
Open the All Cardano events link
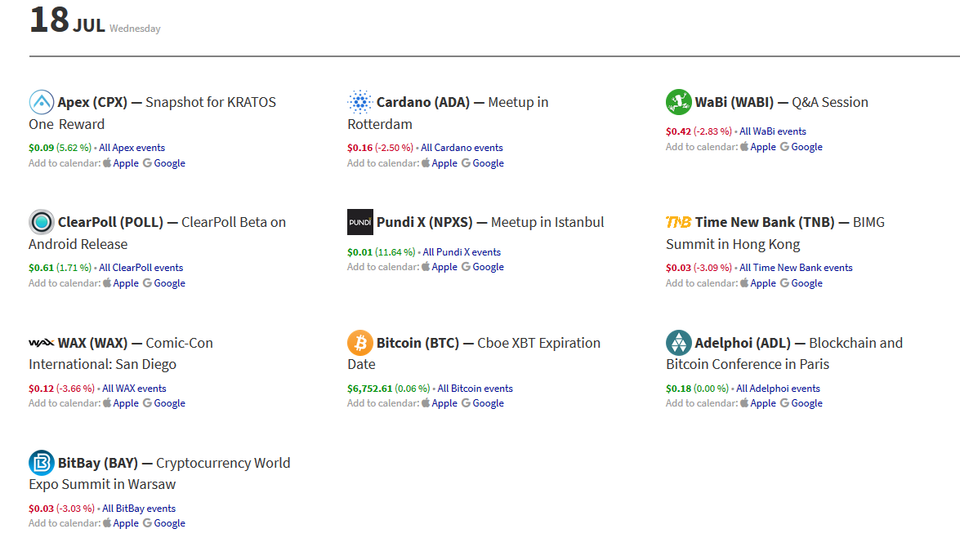(462, 148)
